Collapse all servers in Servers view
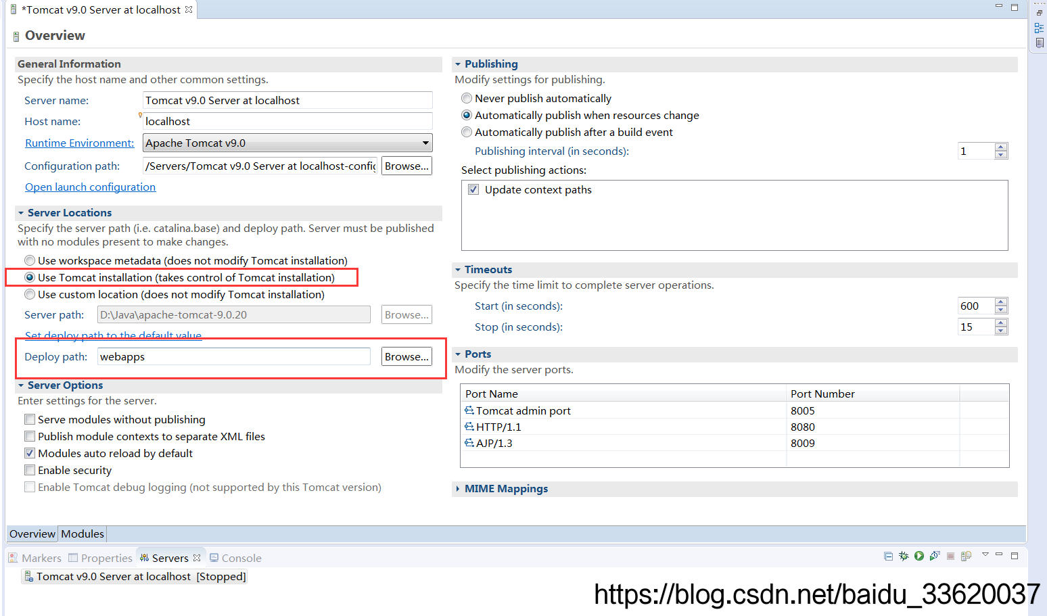Screen dimensions: 1047x616 click(888, 556)
